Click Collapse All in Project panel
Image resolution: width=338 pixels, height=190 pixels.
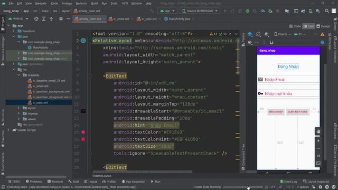pos(51,19)
